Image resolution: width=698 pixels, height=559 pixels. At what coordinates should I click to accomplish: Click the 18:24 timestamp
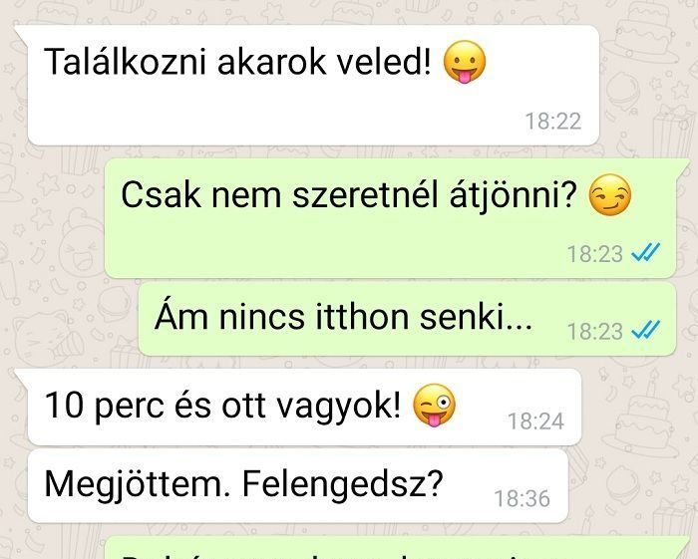(536, 421)
